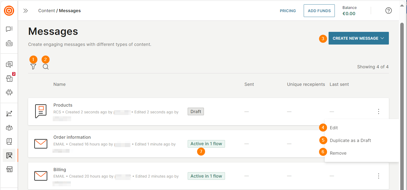
Task: Open the developer code sidebar icon
Action: tap(9, 43)
